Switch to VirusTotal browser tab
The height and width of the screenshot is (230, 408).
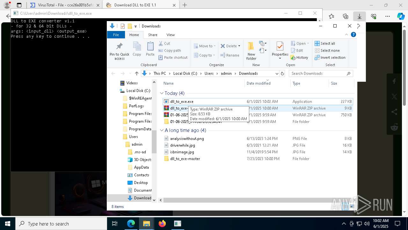click(x=65, y=5)
